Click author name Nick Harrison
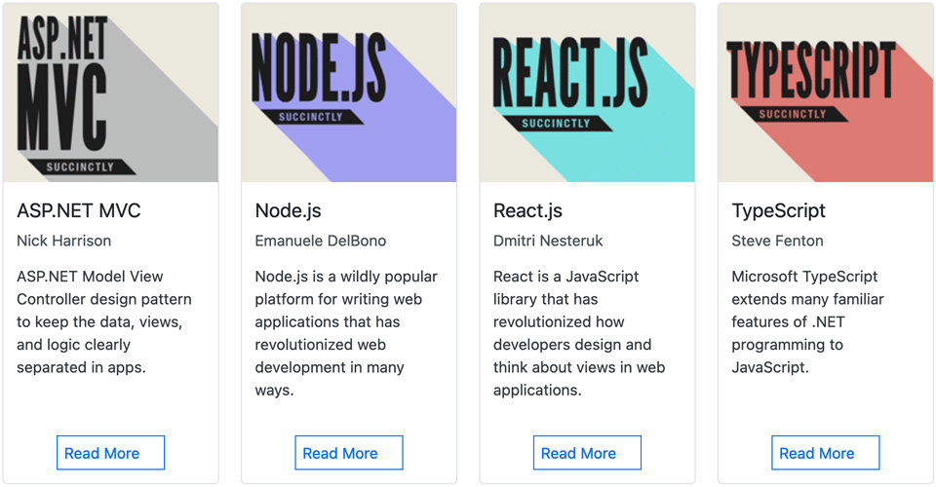This screenshot has height=487, width=936. click(x=64, y=241)
